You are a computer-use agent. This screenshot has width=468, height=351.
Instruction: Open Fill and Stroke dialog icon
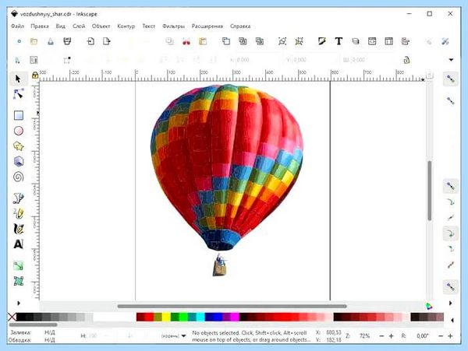coord(321,41)
